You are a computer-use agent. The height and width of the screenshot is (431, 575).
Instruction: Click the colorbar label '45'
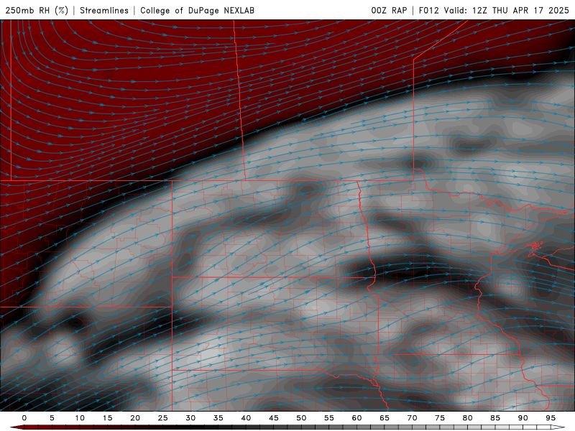point(274,418)
